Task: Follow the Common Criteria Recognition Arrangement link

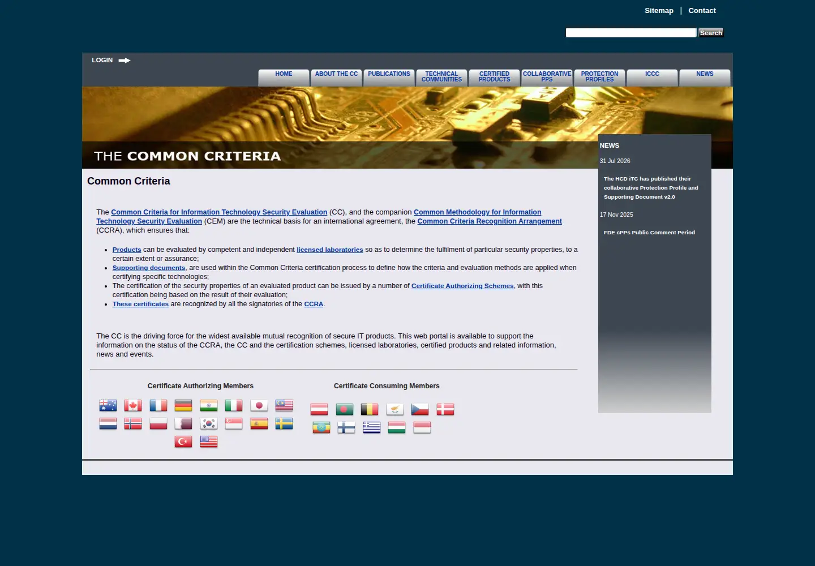Action: [490, 221]
